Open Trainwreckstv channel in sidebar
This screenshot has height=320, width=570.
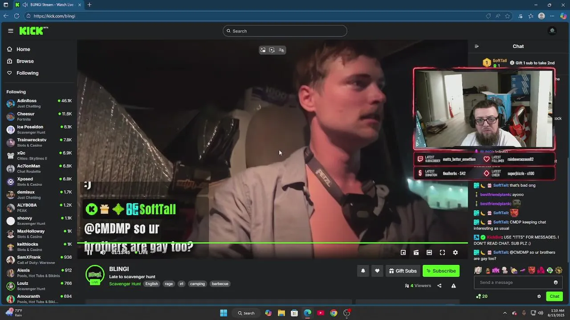(x=39, y=142)
